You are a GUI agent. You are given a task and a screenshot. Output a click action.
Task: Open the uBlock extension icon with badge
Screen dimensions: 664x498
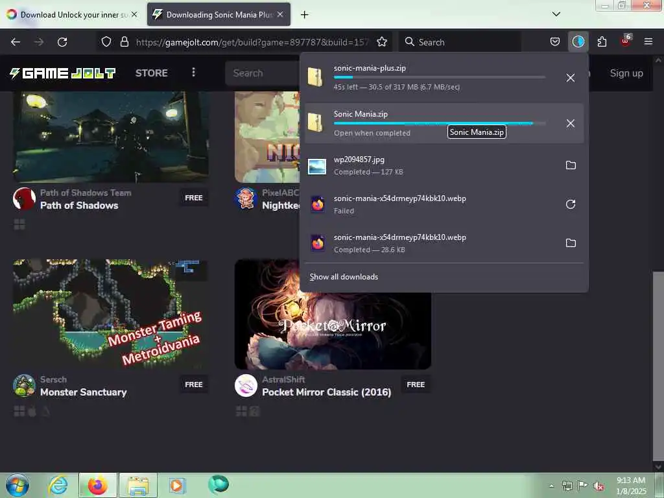626,41
